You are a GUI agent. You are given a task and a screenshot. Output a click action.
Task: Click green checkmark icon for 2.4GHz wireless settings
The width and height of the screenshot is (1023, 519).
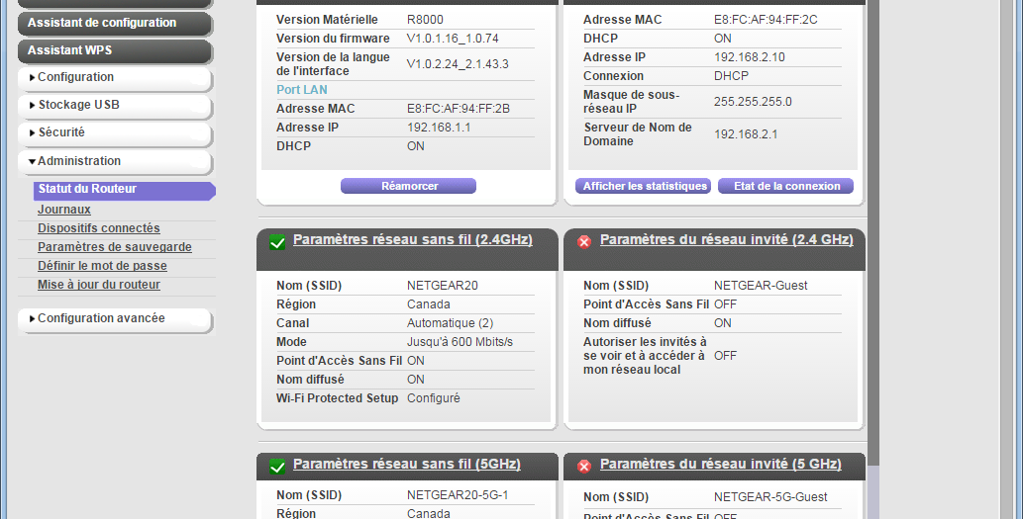coord(277,242)
